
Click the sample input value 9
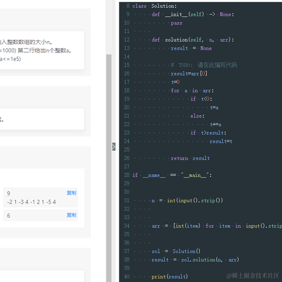coord(9,193)
